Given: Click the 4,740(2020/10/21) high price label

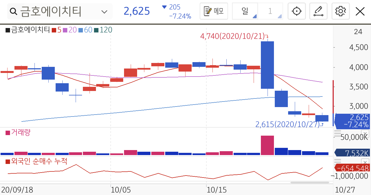Looking at the screenshot, I should point(233,36).
